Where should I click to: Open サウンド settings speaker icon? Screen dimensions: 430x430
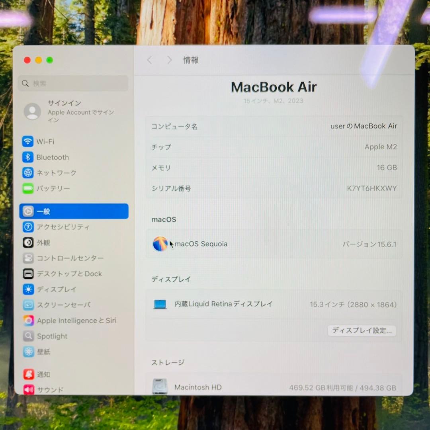click(x=28, y=390)
